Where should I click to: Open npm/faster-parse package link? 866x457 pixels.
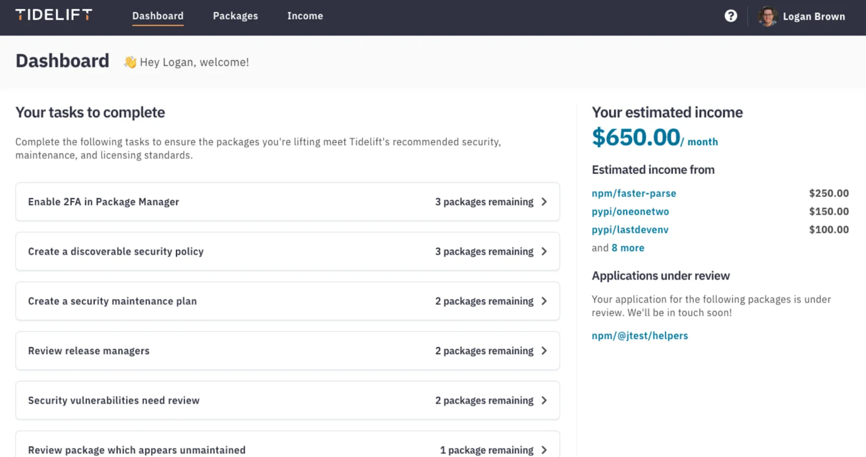(x=634, y=193)
